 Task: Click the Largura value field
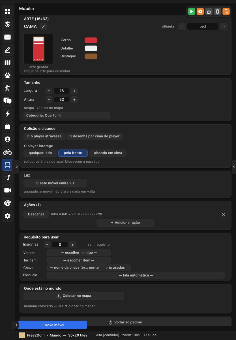coord(62,91)
